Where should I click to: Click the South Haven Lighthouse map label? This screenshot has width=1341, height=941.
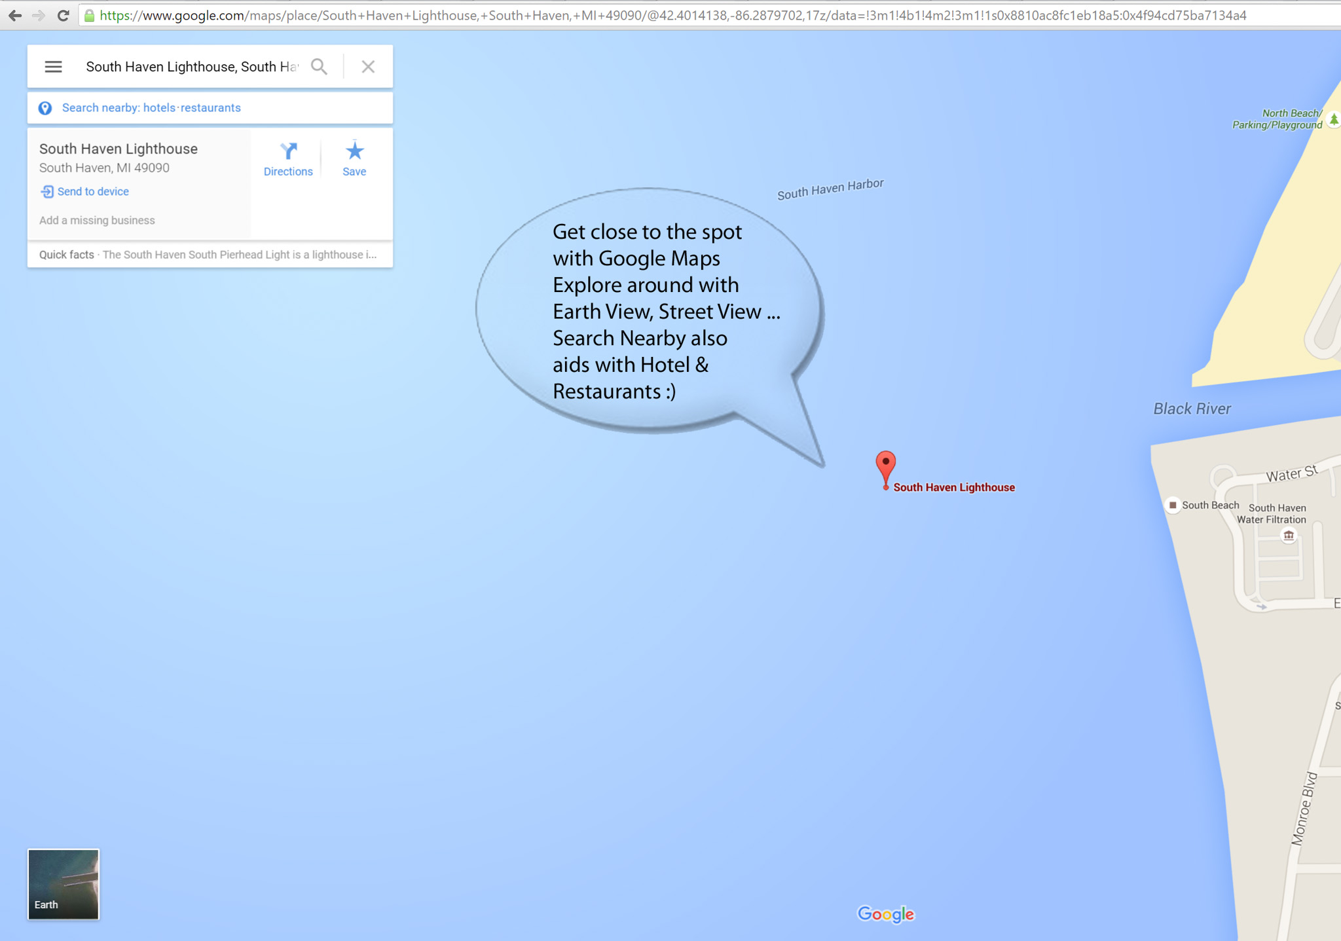pyautogui.click(x=954, y=488)
